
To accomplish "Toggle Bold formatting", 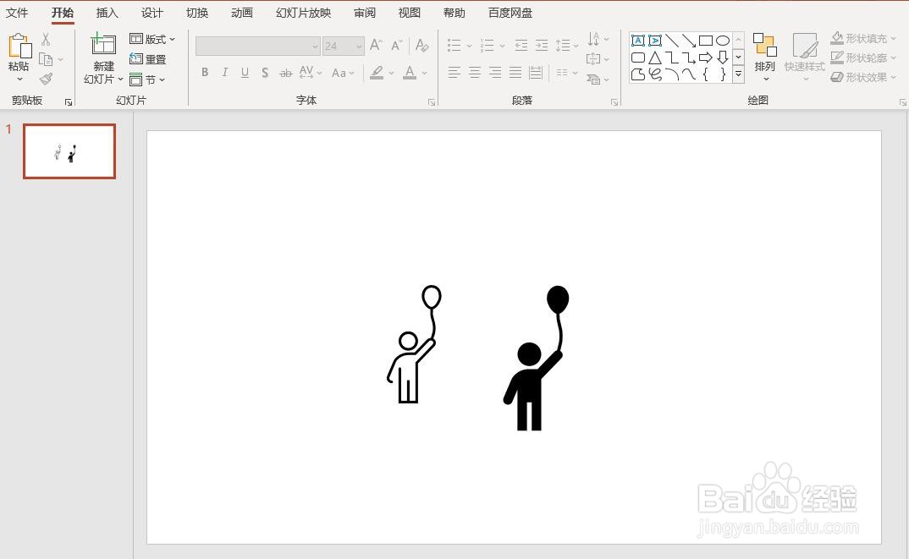I will pyautogui.click(x=205, y=73).
